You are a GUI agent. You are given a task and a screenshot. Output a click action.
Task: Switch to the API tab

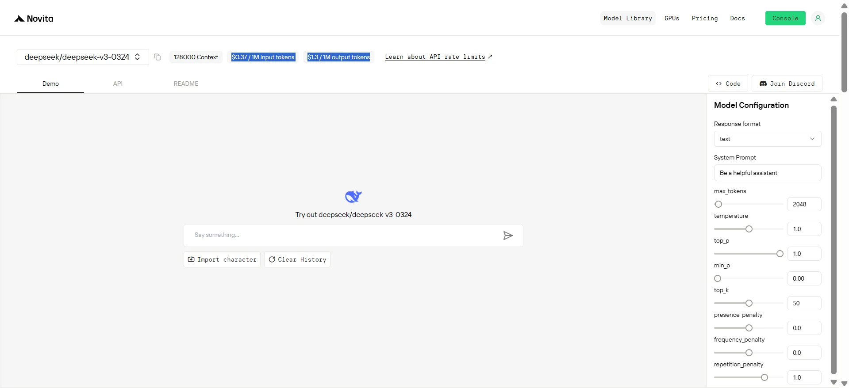(118, 84)
